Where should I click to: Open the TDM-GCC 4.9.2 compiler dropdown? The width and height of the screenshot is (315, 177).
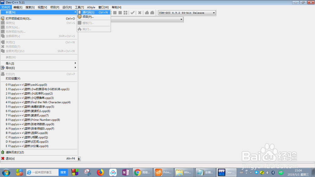pyautogui.click(x=214, y=13)
